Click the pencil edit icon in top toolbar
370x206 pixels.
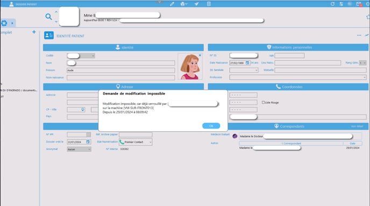point(172,4)
